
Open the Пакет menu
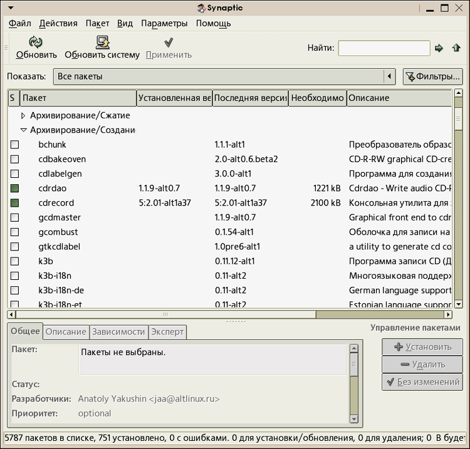tap(97, 23)
